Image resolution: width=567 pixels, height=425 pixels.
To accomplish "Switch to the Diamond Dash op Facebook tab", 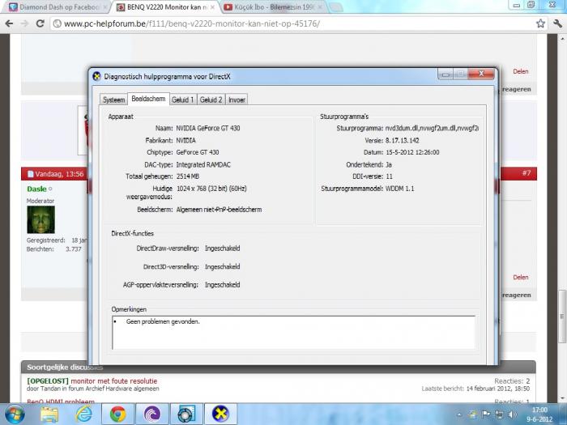I will point(58,6).
